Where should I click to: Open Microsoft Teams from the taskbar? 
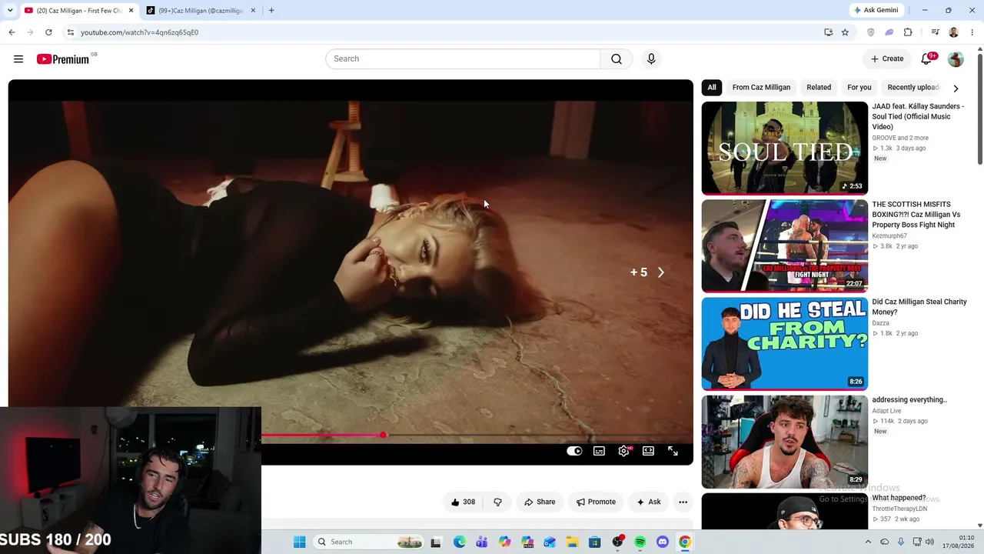point(482,542)
